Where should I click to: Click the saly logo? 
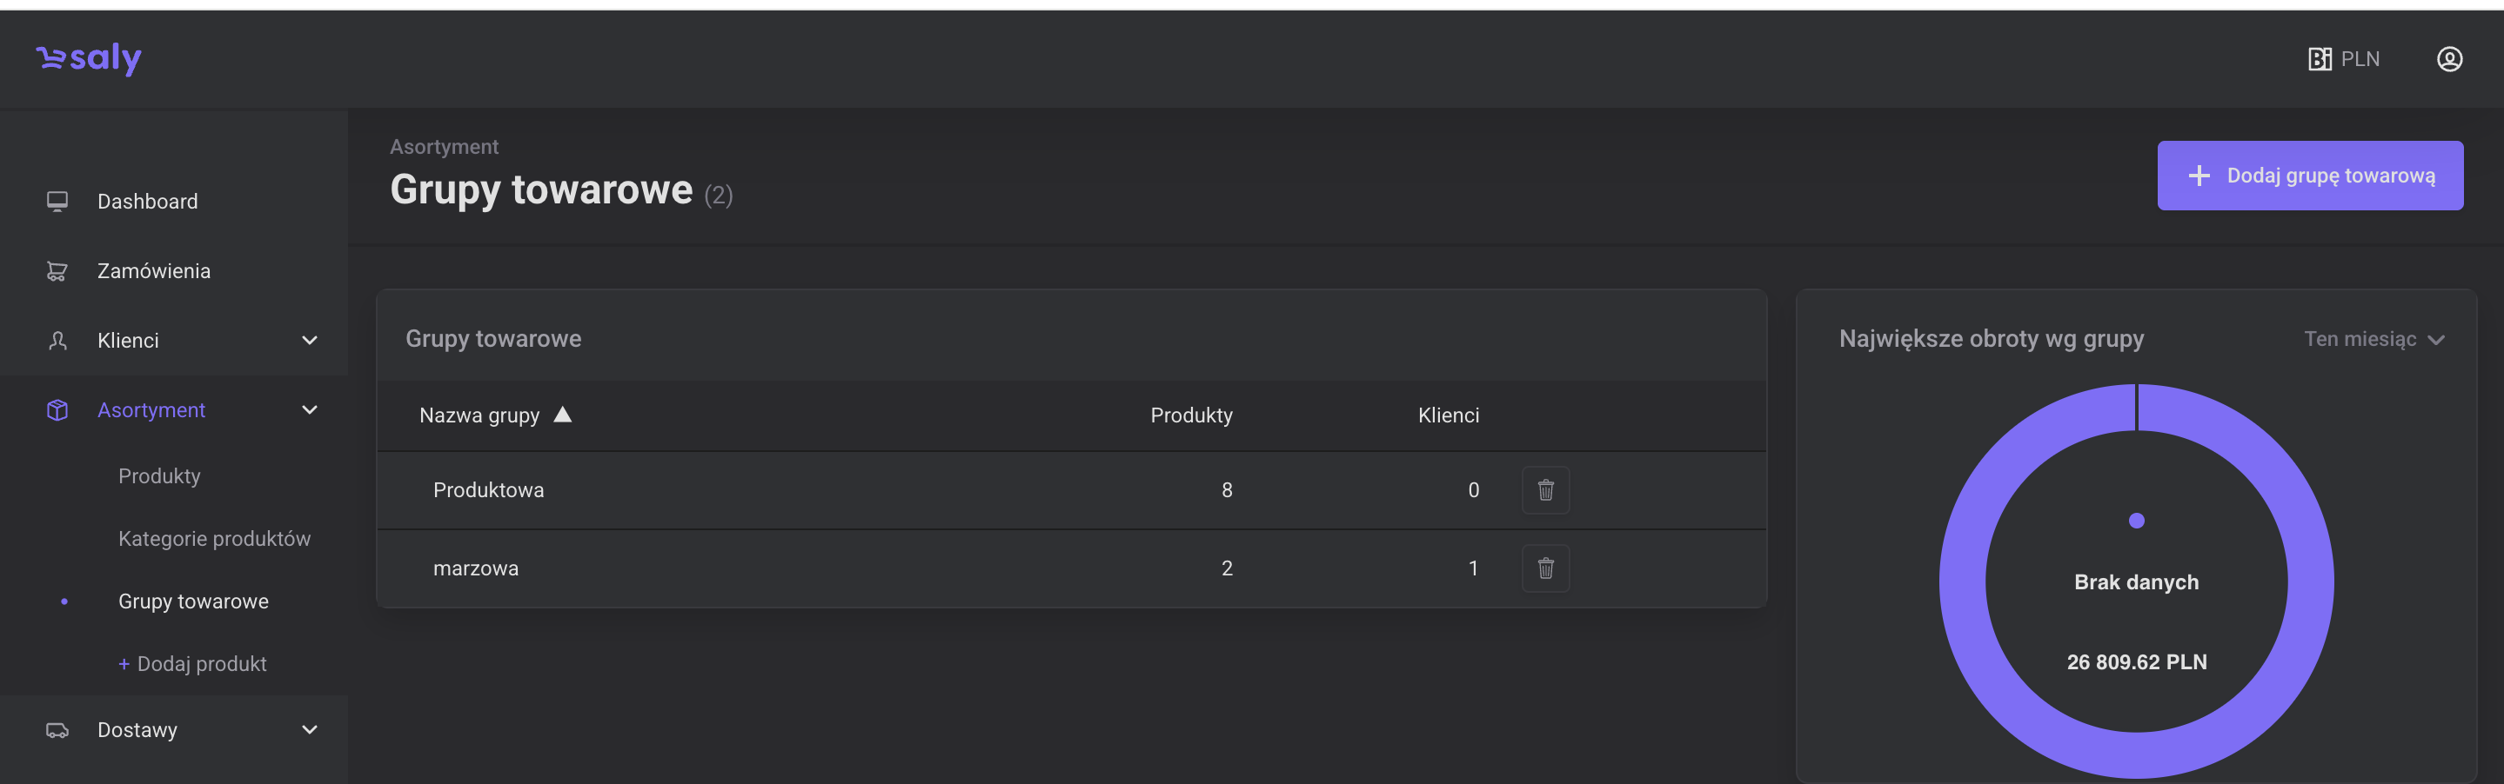coord(89,58)
